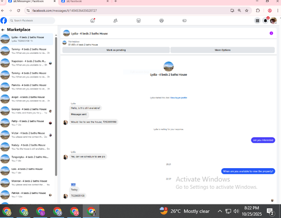Show hidden system tray icons
The width and height of the screenshot is (281, 218).
click(x=220, y=211)
